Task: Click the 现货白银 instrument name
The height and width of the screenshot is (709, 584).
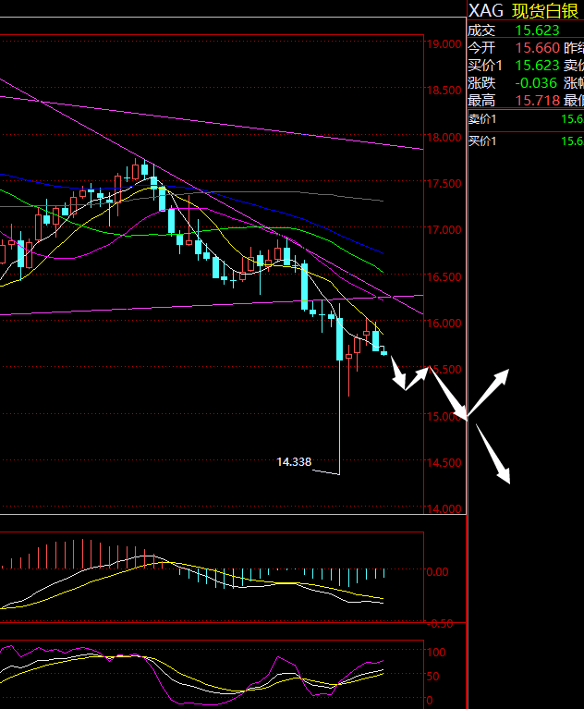Action: click(x=545, y=11)
